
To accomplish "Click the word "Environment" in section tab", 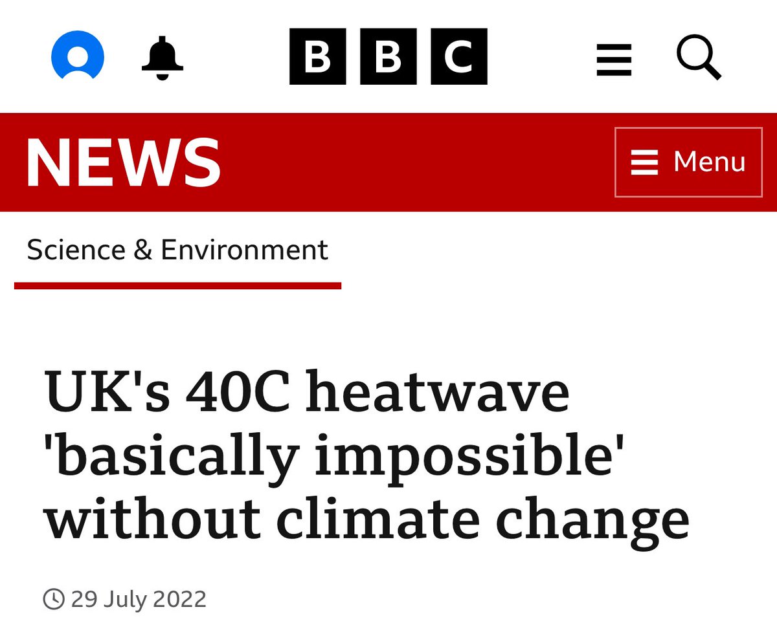I will pos(244,250).
